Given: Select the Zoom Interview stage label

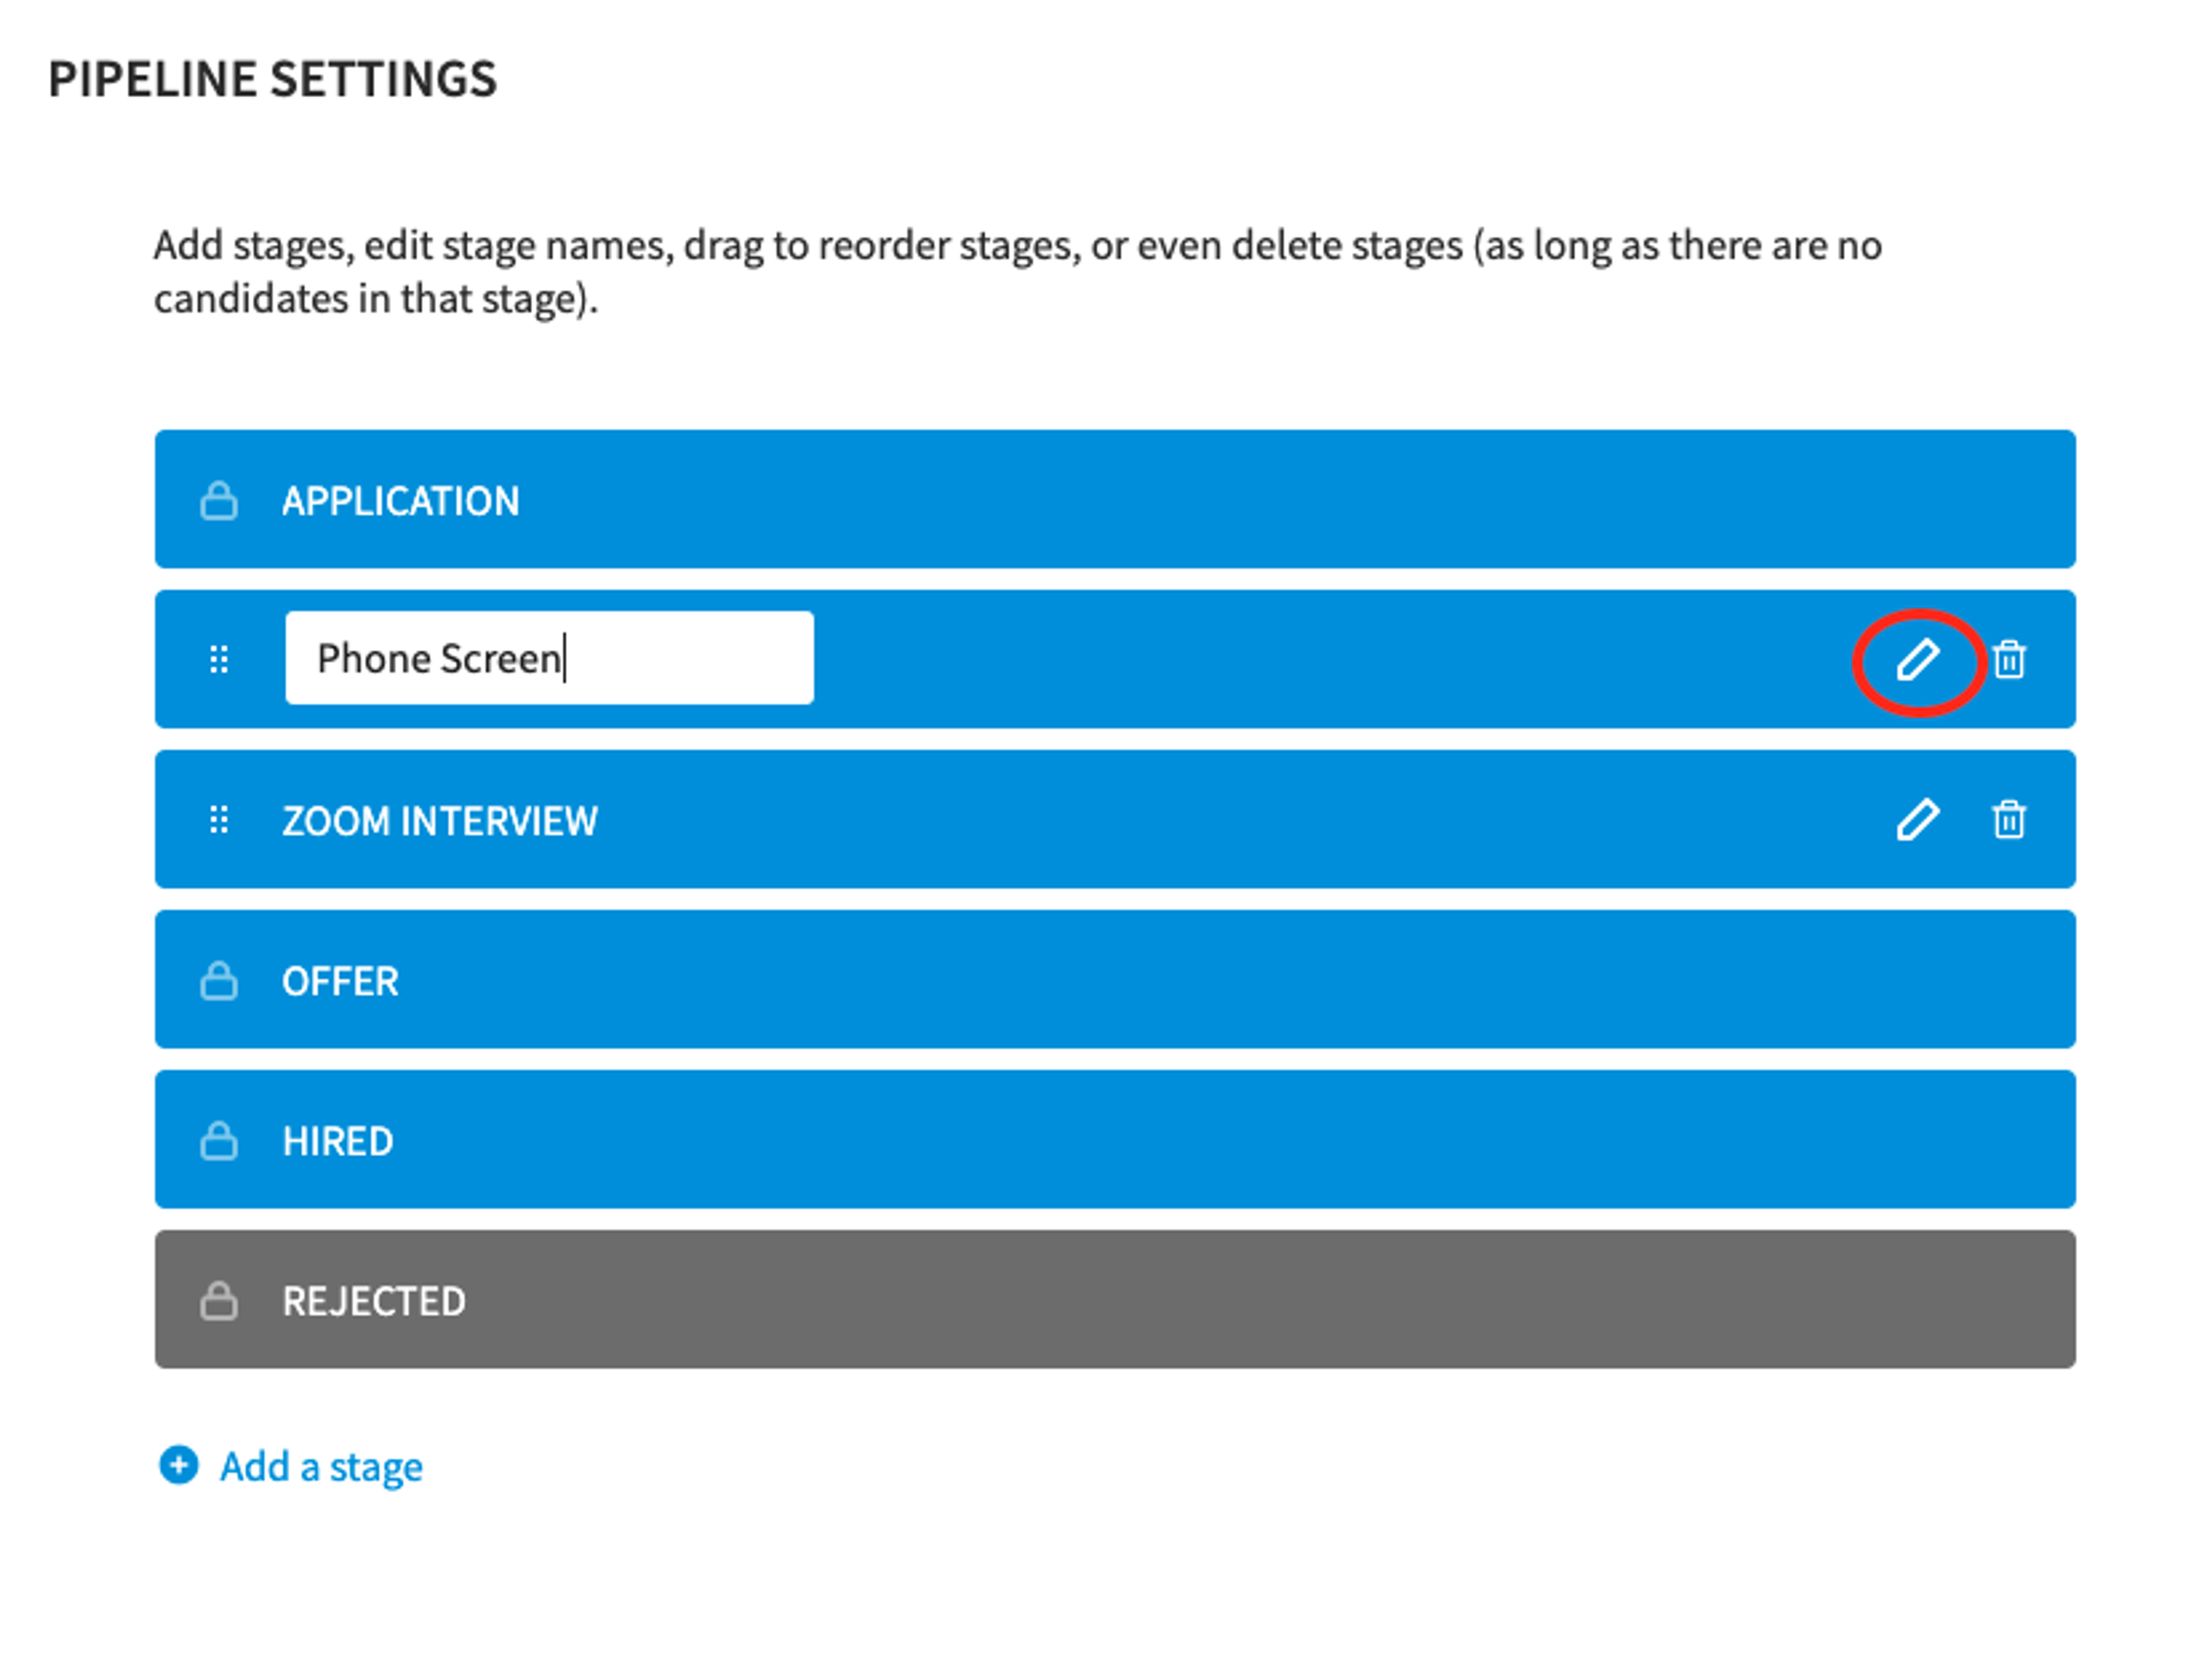Looking at the screenshot, I should (x=440, y=821).
